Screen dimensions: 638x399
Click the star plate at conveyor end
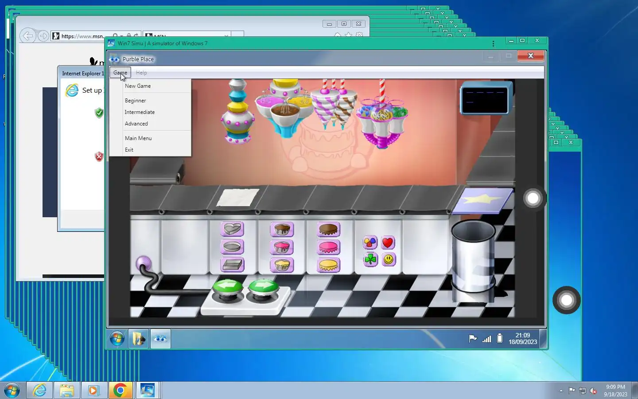pos(483,200)
